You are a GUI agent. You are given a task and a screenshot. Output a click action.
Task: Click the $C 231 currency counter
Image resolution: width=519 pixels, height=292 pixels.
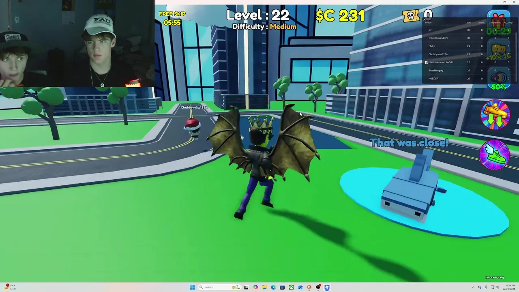[x=340, y=16]
